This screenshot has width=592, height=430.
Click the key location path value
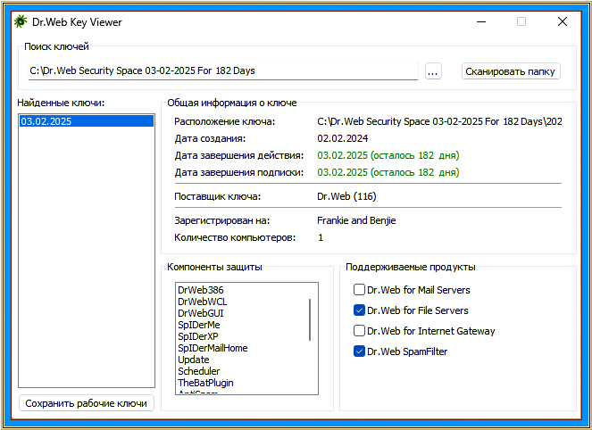pyautogui.click(x=439, y=121)
